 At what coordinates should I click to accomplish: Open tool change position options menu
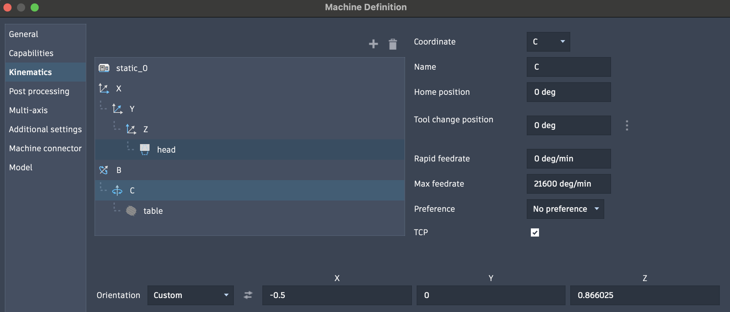pos(627,125)
